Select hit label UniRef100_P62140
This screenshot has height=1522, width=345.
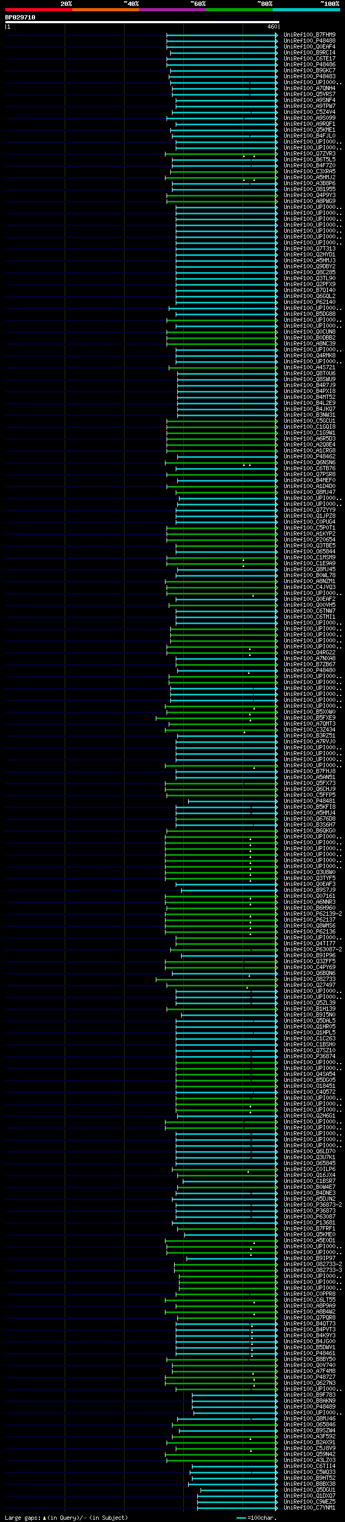click(309, 302)
